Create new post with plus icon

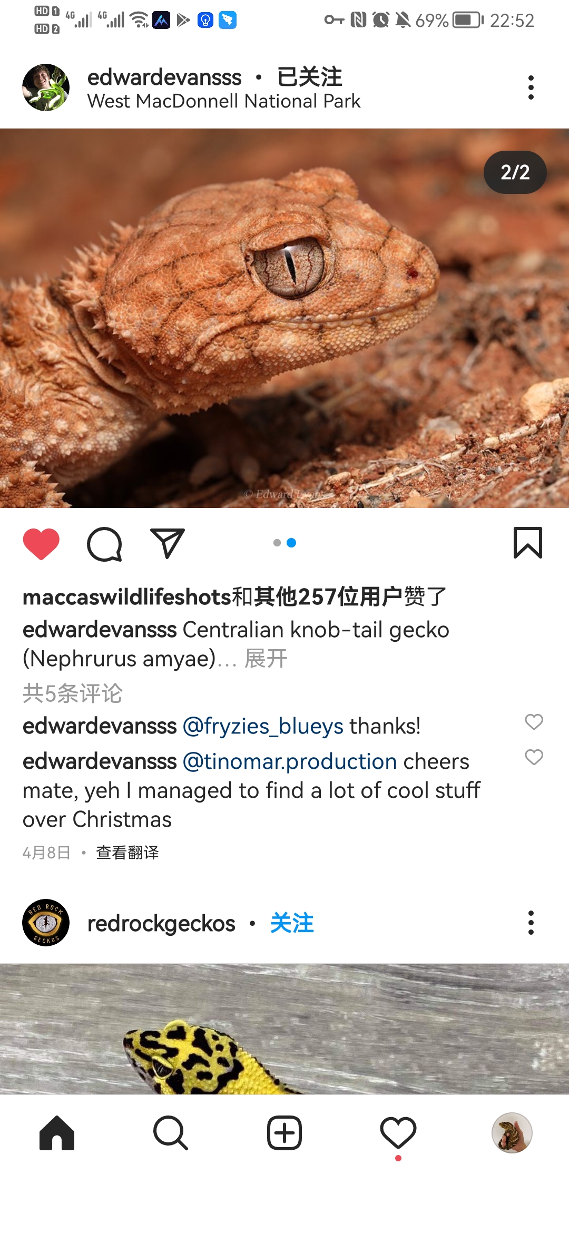click(284, 1133)
